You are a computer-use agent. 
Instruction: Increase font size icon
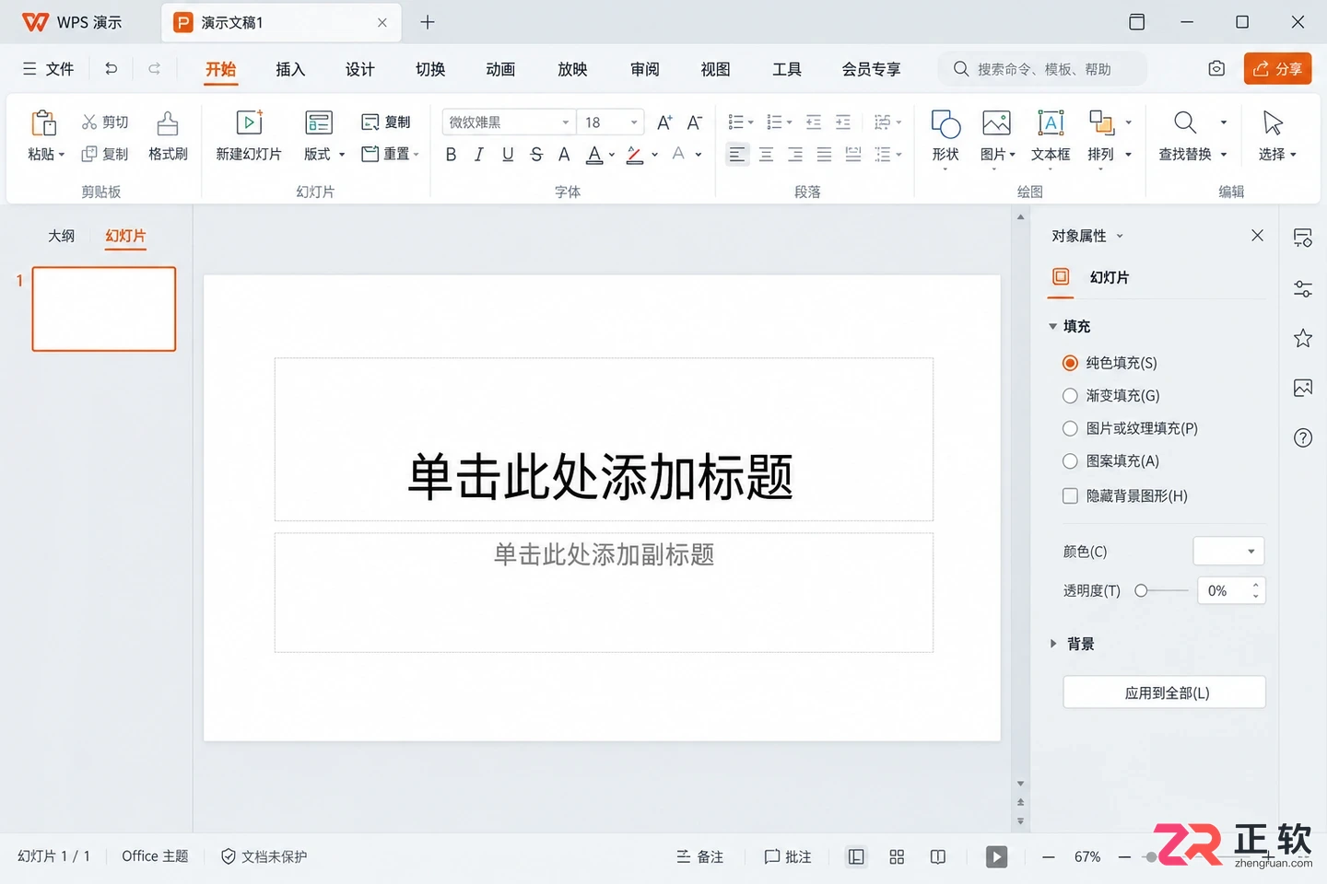664,122
